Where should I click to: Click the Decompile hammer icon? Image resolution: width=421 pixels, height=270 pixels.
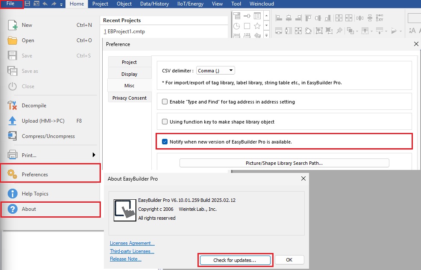click(x=13, y=106)
